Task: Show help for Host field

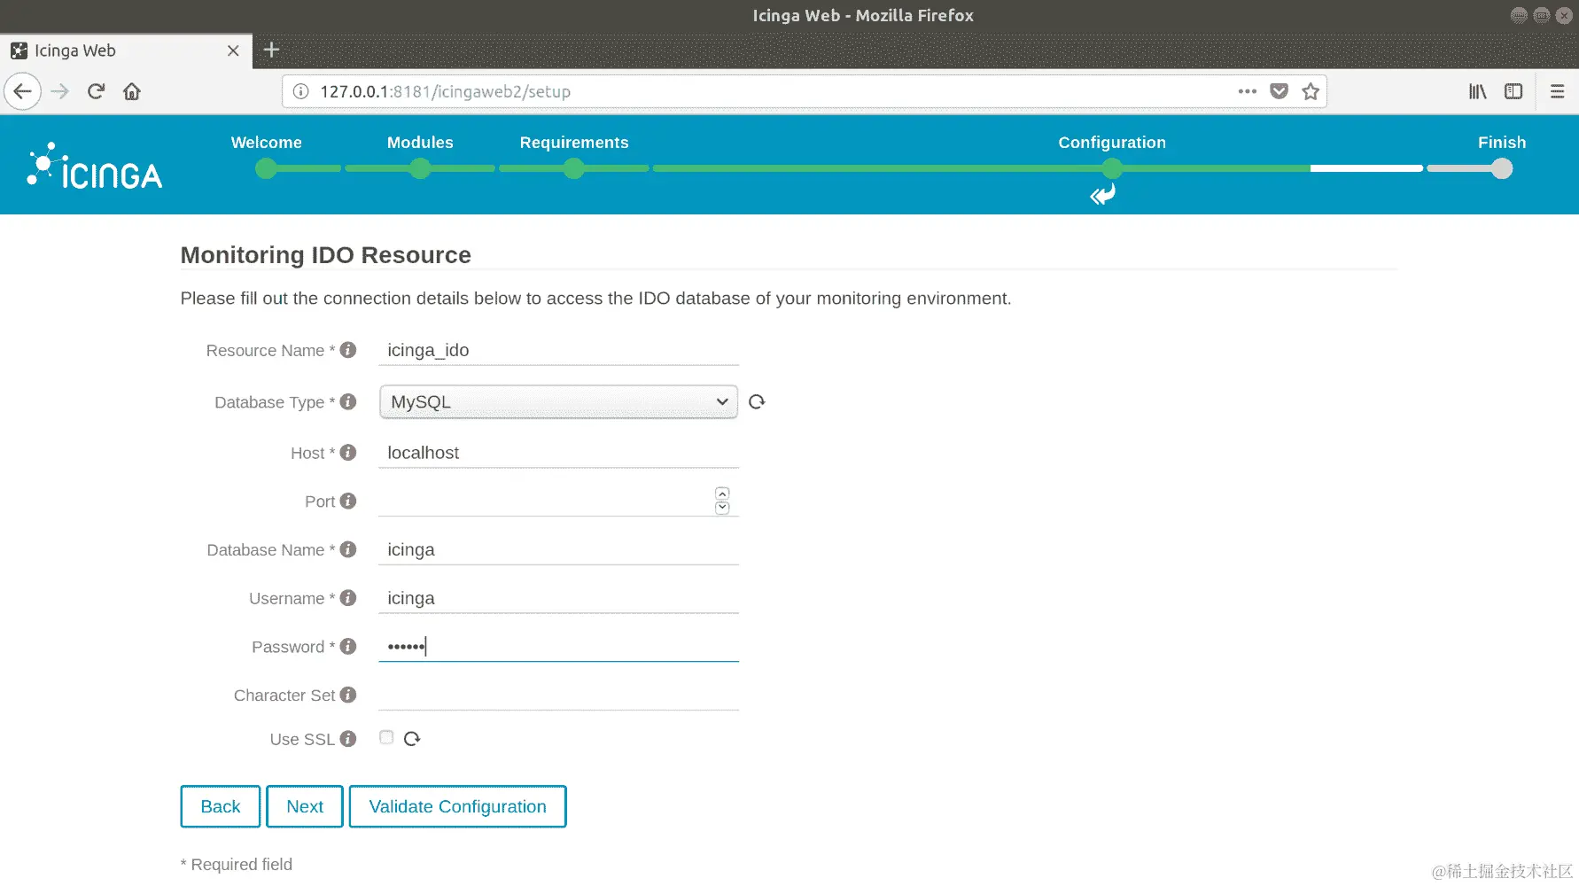Action: pyautogui.click(x=348, y=453)
